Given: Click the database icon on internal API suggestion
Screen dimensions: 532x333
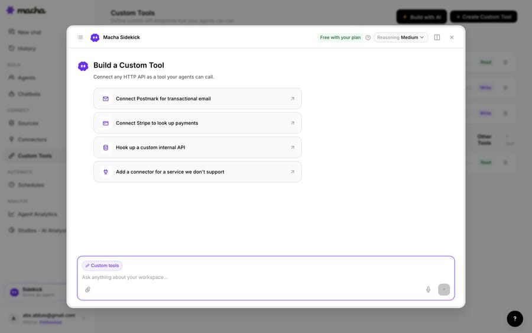Looking at the screenshot, I should (x=106, y=147).
